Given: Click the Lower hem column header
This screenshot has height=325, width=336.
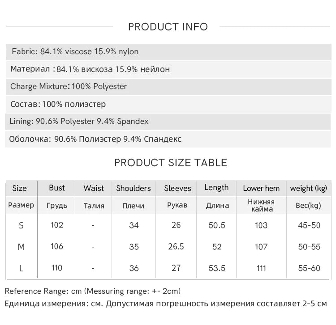Looking at the screenshot, I should click(x=261, y=188).
